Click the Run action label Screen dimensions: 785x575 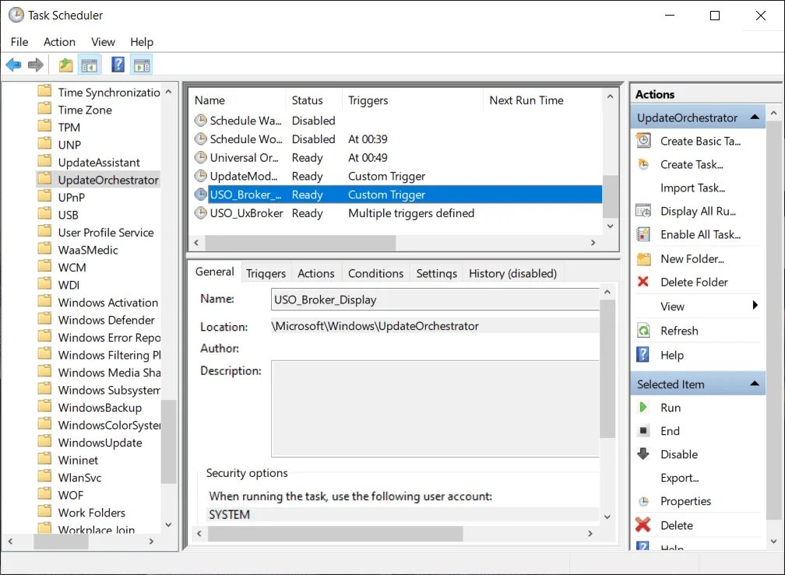(671, 408)
